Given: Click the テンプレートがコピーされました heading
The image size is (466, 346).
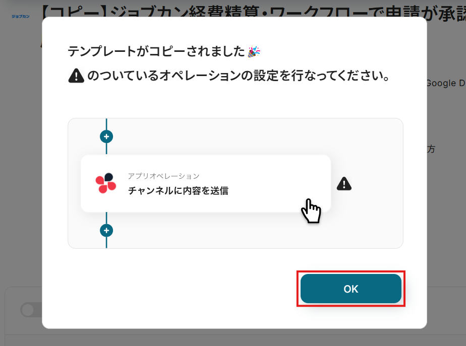Looking at the screenshot, I should (156, 52).
